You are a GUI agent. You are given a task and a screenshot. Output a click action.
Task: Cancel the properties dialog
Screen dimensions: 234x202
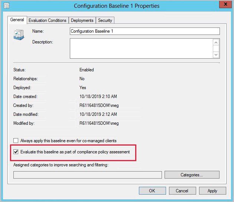tap(182, 190)
